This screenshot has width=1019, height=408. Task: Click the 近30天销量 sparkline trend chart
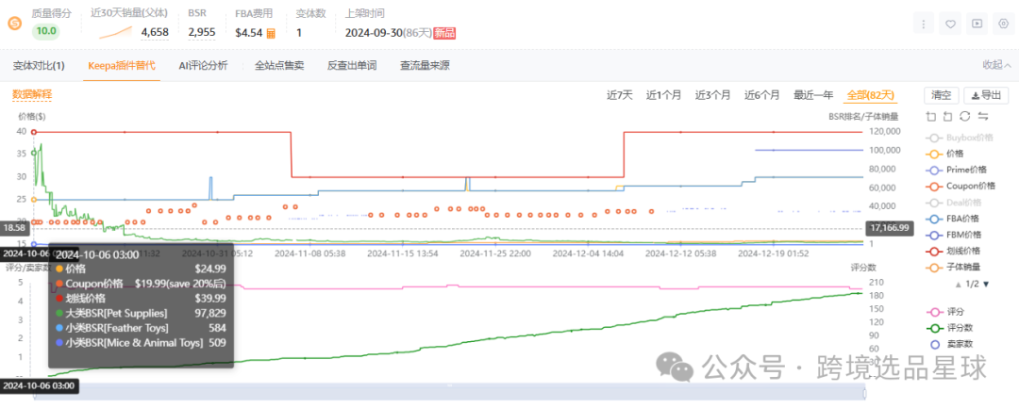(116, 32)
